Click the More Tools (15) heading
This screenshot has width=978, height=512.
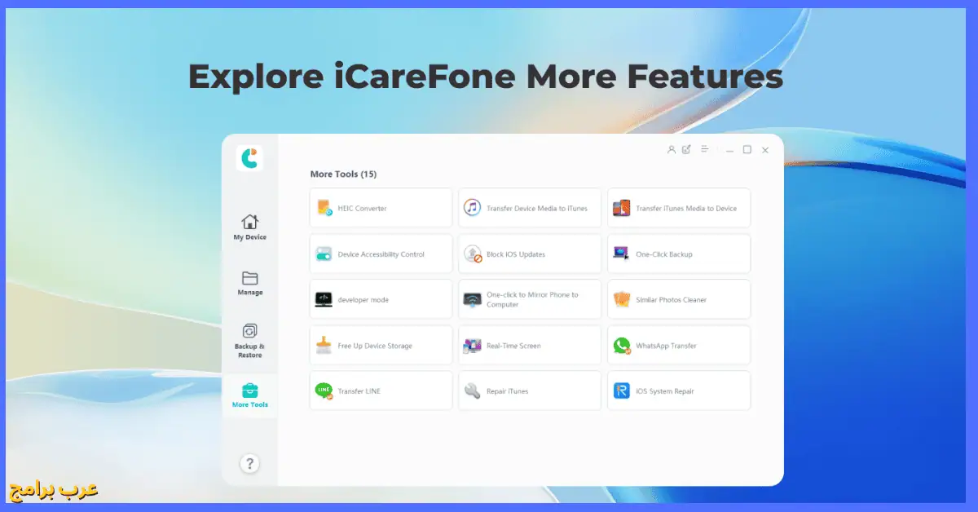point(343,174)
